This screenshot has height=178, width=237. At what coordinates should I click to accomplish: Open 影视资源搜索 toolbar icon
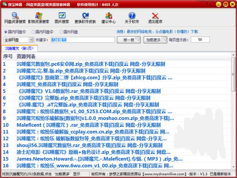39,18
